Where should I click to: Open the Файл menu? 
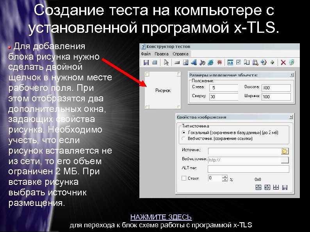point(146,54)
